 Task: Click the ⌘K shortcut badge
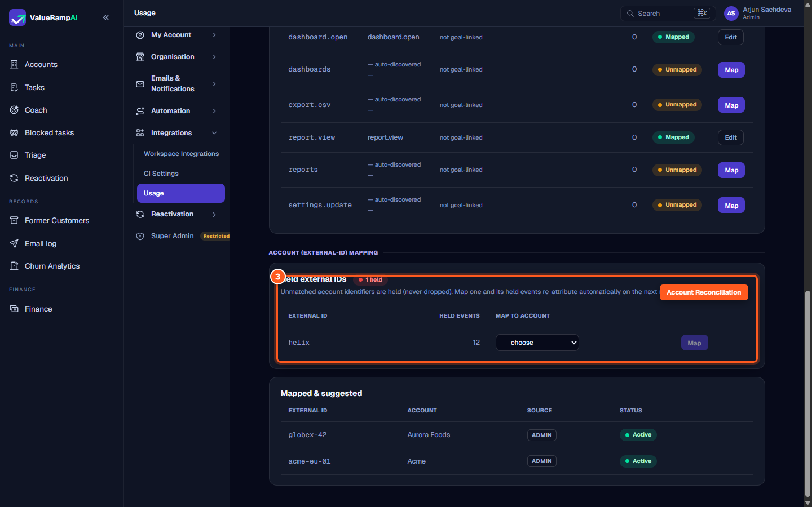pyautogui.click(x=702, y=13)
